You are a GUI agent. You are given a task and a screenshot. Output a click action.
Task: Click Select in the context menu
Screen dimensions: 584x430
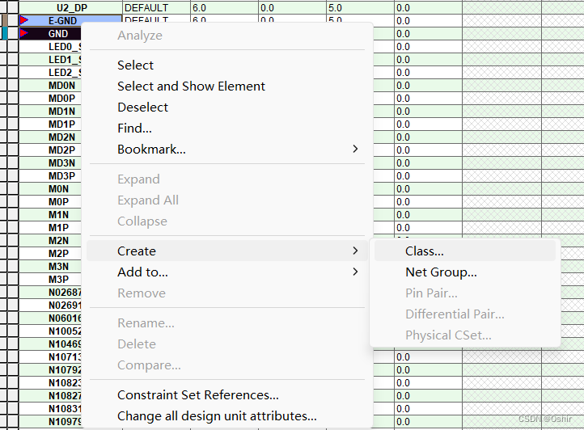[x=135, y=65]
